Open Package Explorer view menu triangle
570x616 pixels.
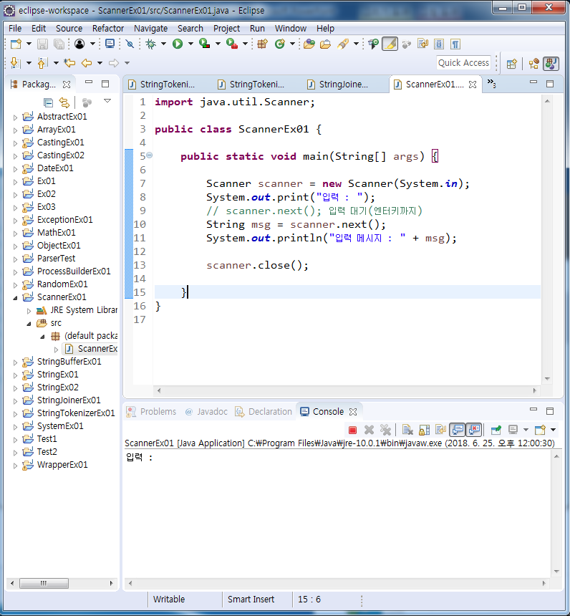coord(107,101)
